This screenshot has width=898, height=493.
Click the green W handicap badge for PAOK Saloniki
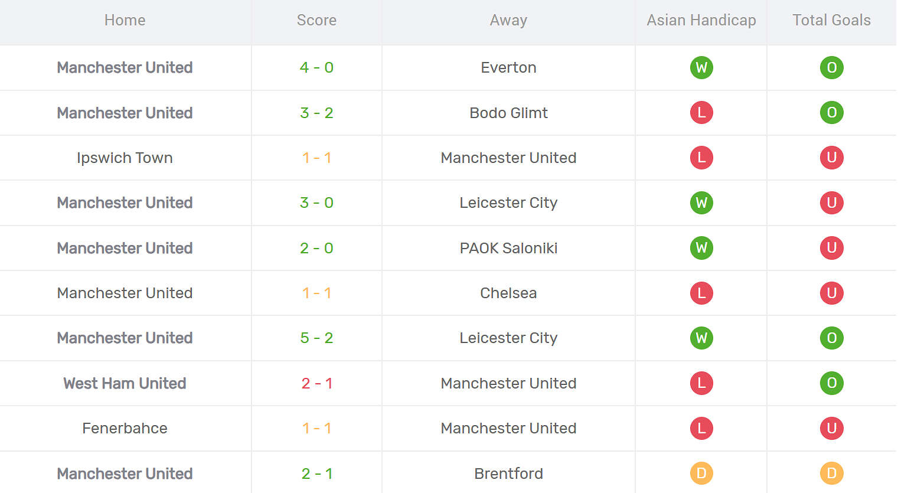[701, 248]
